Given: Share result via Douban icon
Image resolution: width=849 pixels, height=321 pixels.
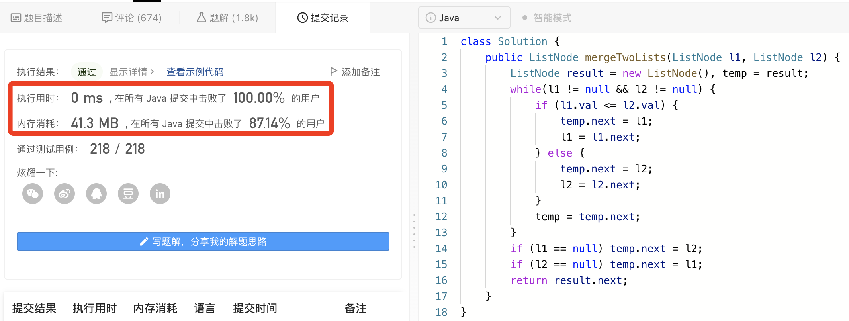Looking at the screenshot, I should (128, 194).
